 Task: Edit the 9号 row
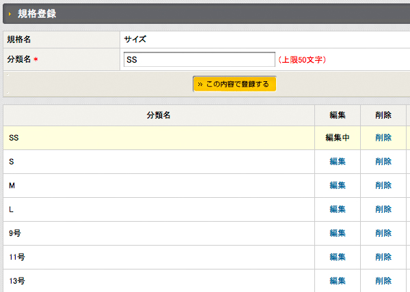(x=338, y=233)
